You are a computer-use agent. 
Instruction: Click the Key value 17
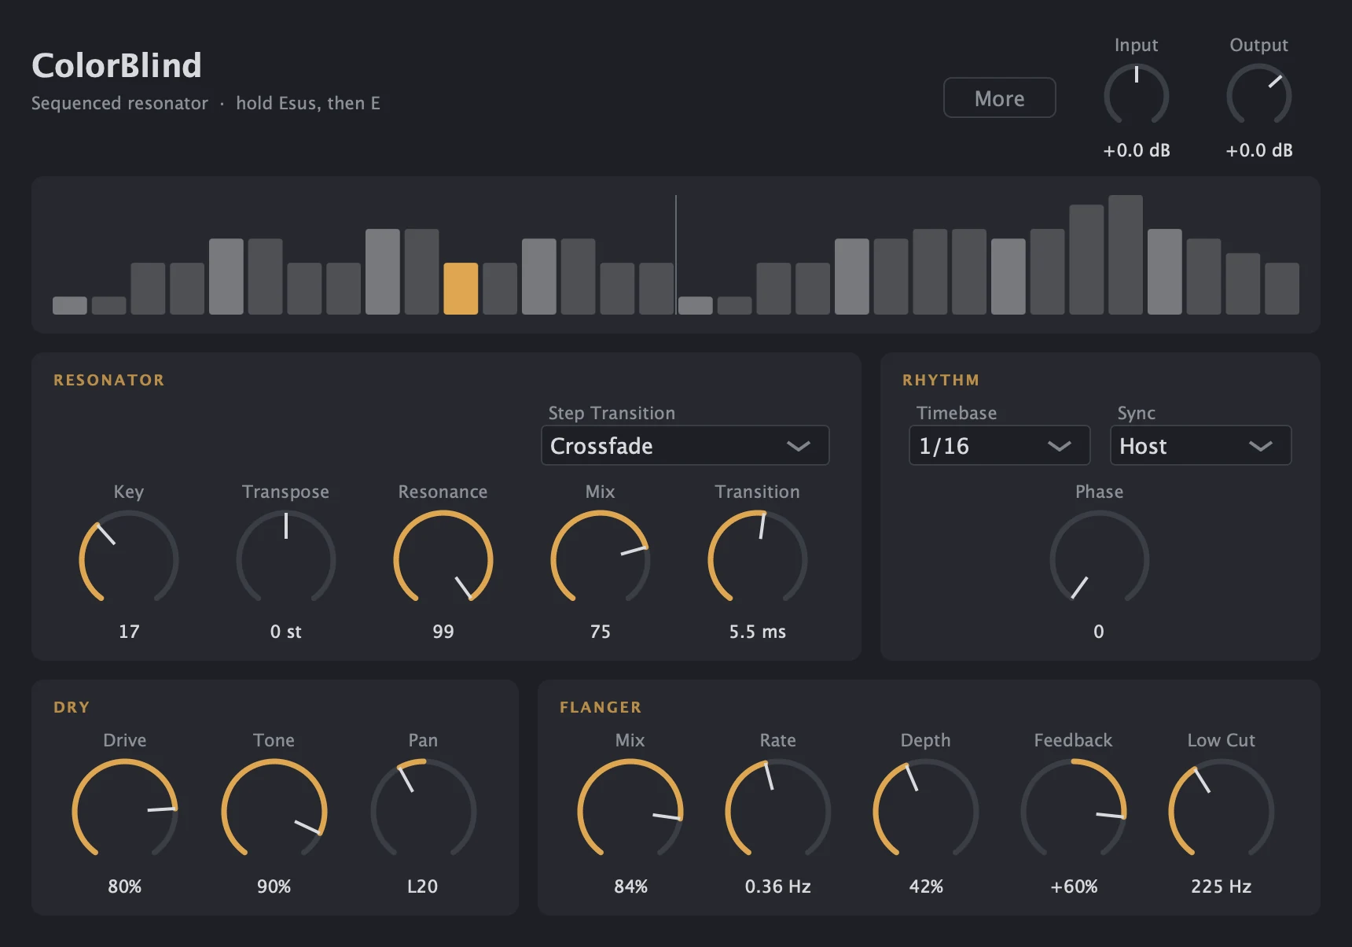point(129,632)
